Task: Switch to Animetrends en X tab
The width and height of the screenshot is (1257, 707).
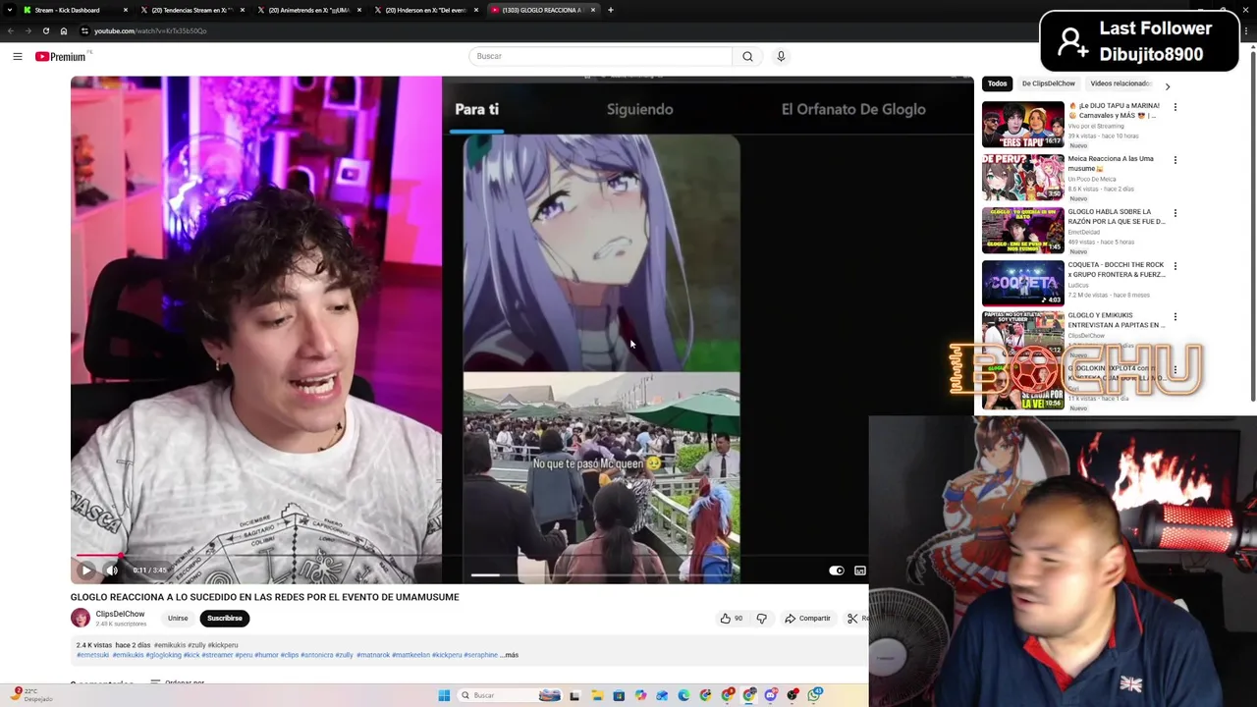Action: click(x=309, y=10)
